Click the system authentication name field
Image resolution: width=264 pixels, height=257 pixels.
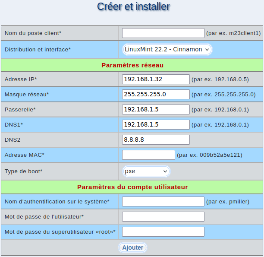(163, 201)
